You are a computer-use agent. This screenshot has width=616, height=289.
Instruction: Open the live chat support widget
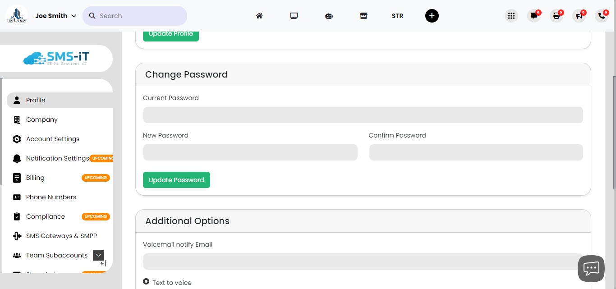[591, 269]
